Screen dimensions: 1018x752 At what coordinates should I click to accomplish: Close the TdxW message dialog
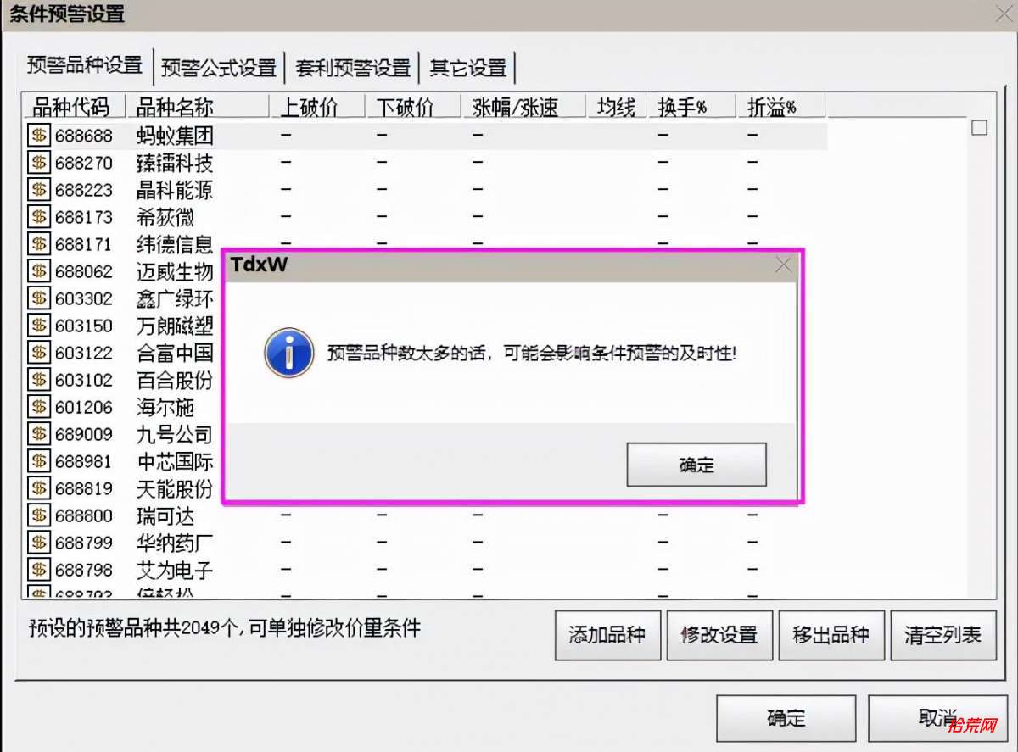coord(784,265)
